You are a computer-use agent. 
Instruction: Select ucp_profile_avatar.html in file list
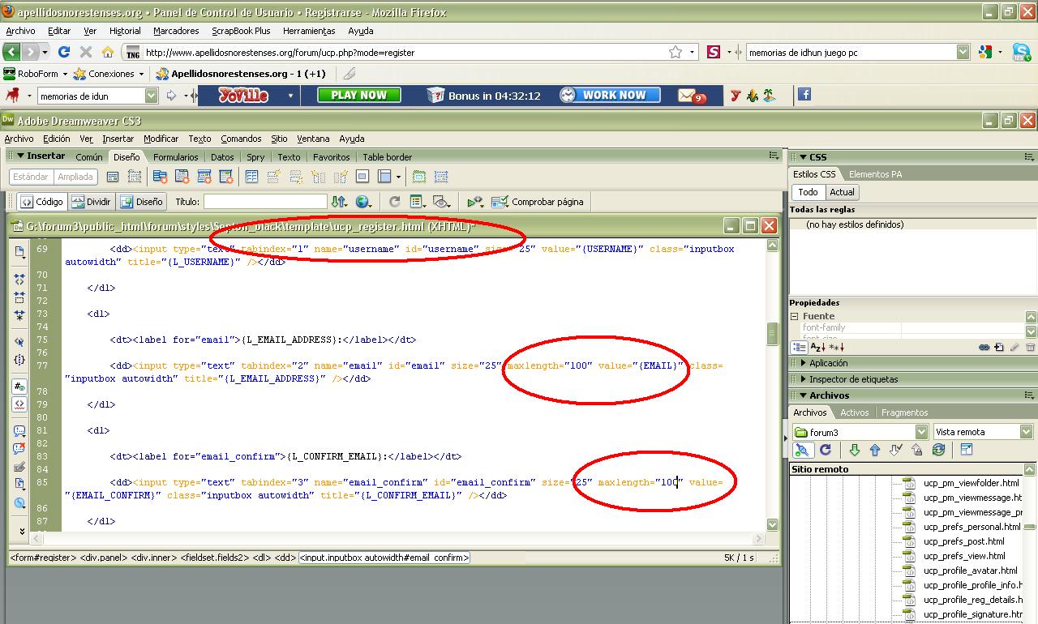[x=969, y=571]
